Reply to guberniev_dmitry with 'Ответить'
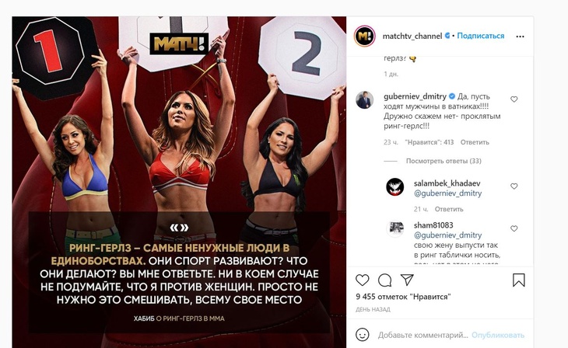 [475, 142]
